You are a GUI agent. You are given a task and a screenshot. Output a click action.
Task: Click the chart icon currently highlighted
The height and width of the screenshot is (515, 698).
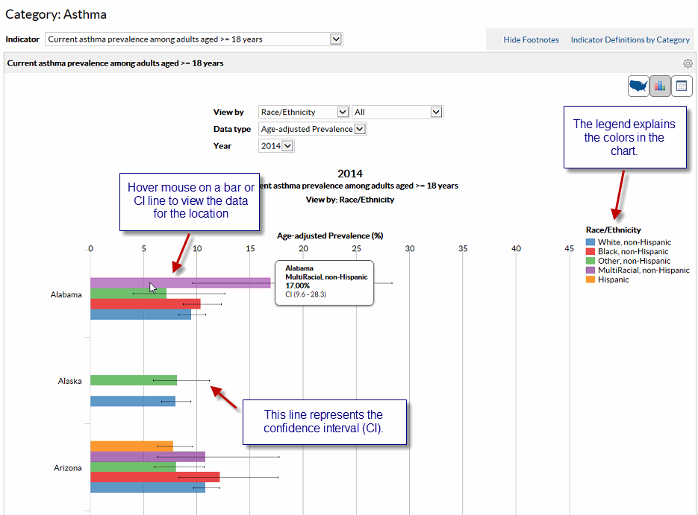[660, 86]
